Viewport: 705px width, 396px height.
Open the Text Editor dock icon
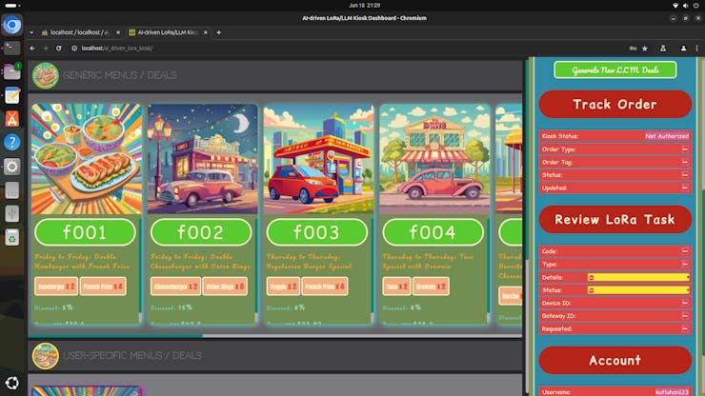pos(12,95)
